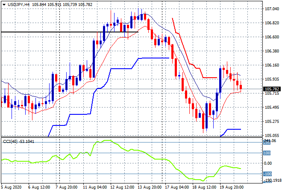This screenshot has width=282, height=192.
Task: Click the 6 Aug 12:00 time label
Action: click(39, 187)
